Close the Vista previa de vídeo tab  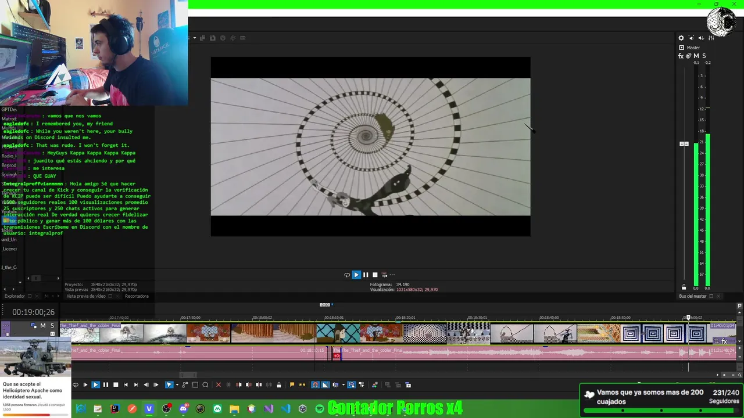(x=118, y=296)
